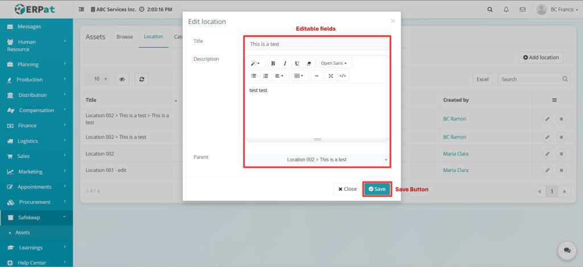Click the notifications bell icon

point(507,10)
